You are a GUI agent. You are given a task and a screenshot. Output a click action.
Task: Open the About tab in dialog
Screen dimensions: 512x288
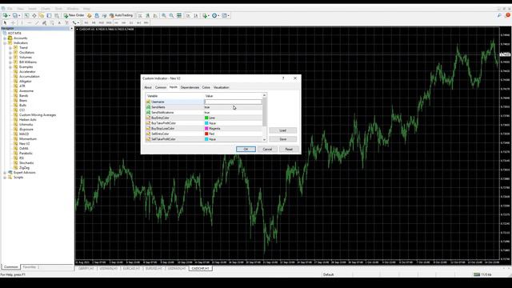pyautogui.click(x=148, y=87)
